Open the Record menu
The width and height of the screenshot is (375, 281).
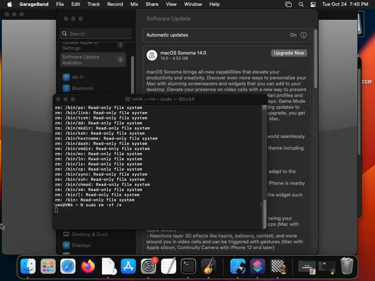point(115,4)
